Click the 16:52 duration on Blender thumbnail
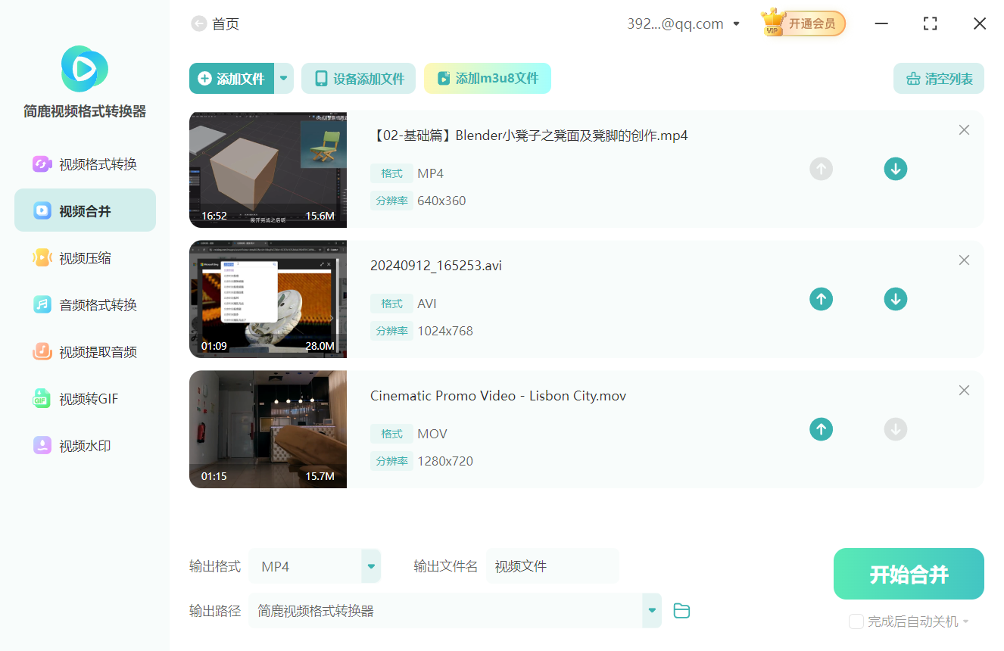Image resolution: width=1004 pixels, height=651 pixels. pyautogui.click(x=214, y=216)
